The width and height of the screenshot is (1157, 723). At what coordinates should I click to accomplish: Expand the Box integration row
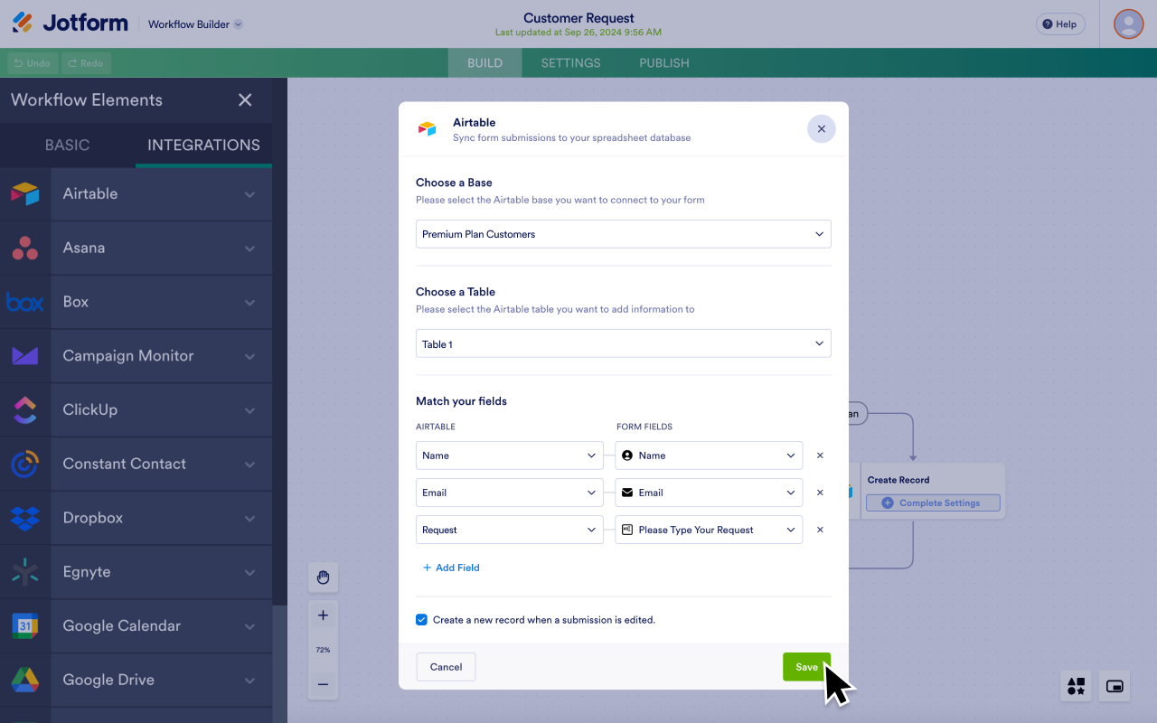249,303
